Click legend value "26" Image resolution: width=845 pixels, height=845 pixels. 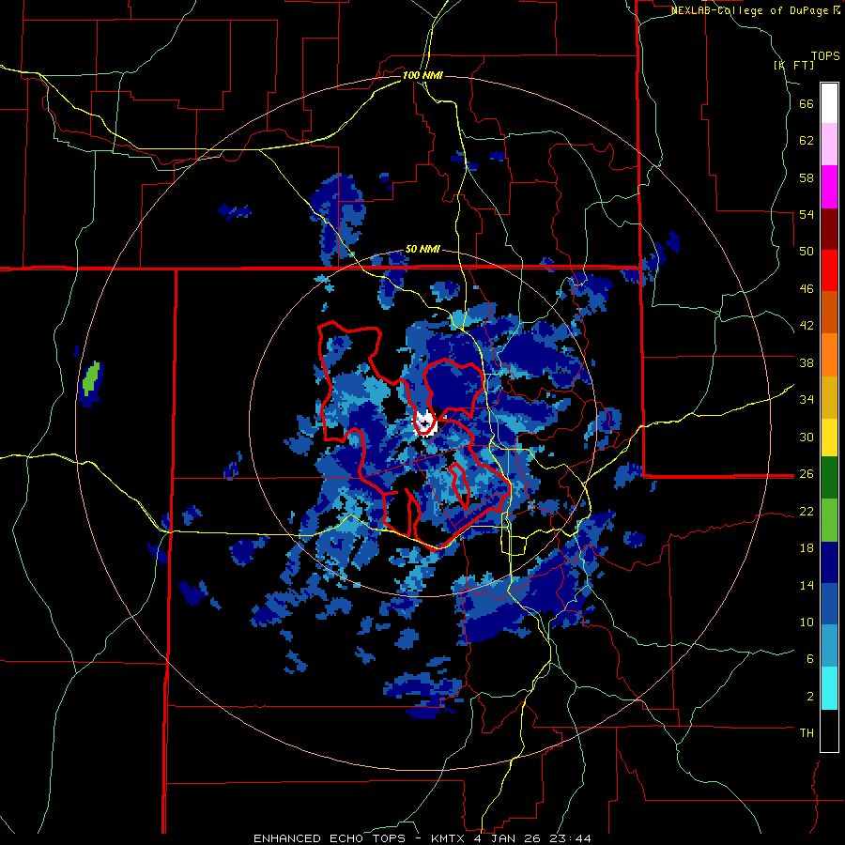[807, 474]
